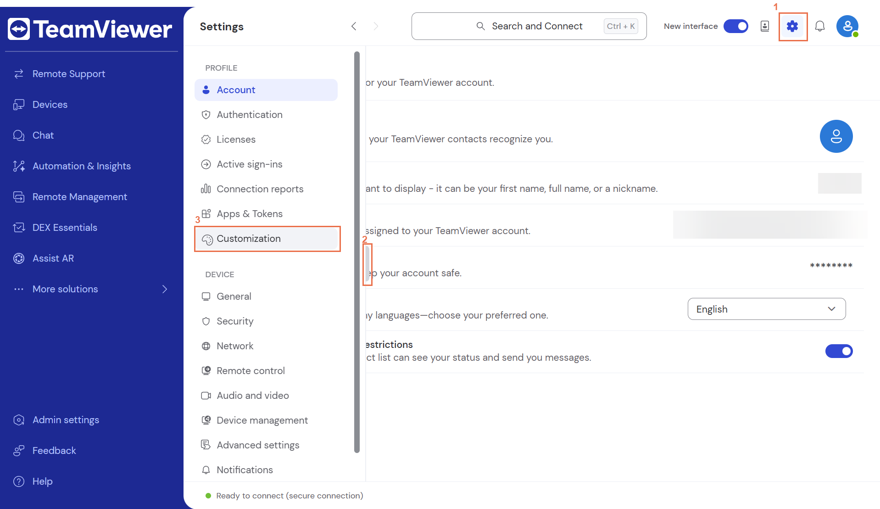The image size is (880, 509).
Task: Toggle the contact restrictions switch
Action: click(x=839, y=351)
